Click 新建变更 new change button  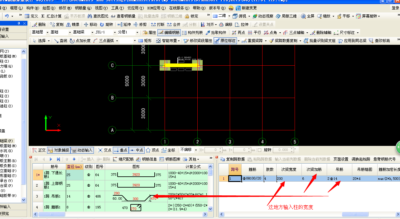coord(246,8)
